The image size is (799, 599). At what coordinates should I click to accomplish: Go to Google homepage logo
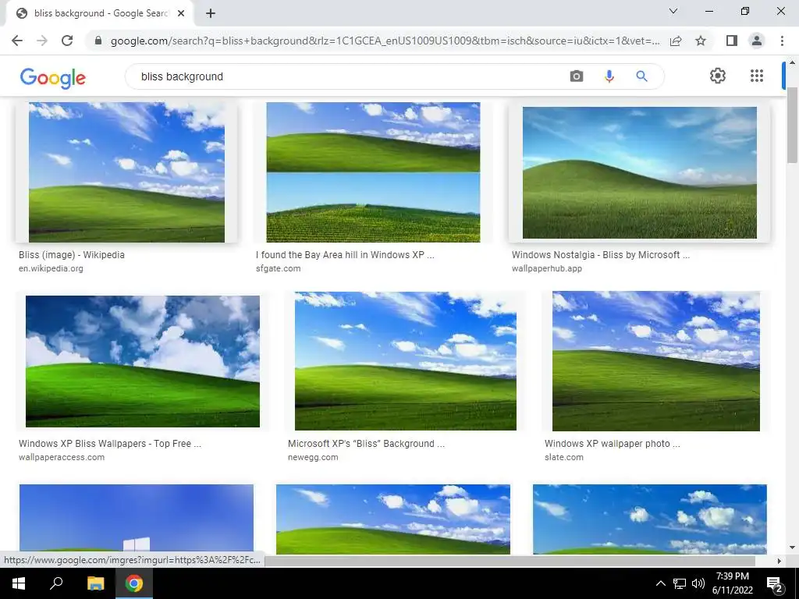(x=53, y=78)
